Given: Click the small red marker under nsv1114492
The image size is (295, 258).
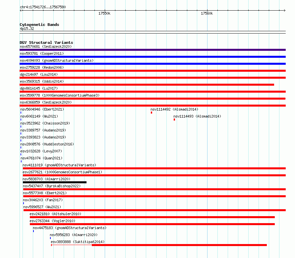Looking at the screenshot, I should point(151,113).
